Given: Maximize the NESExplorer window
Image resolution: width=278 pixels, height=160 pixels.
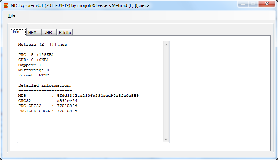Looking at the screenshot, I should tap(253, 4).
